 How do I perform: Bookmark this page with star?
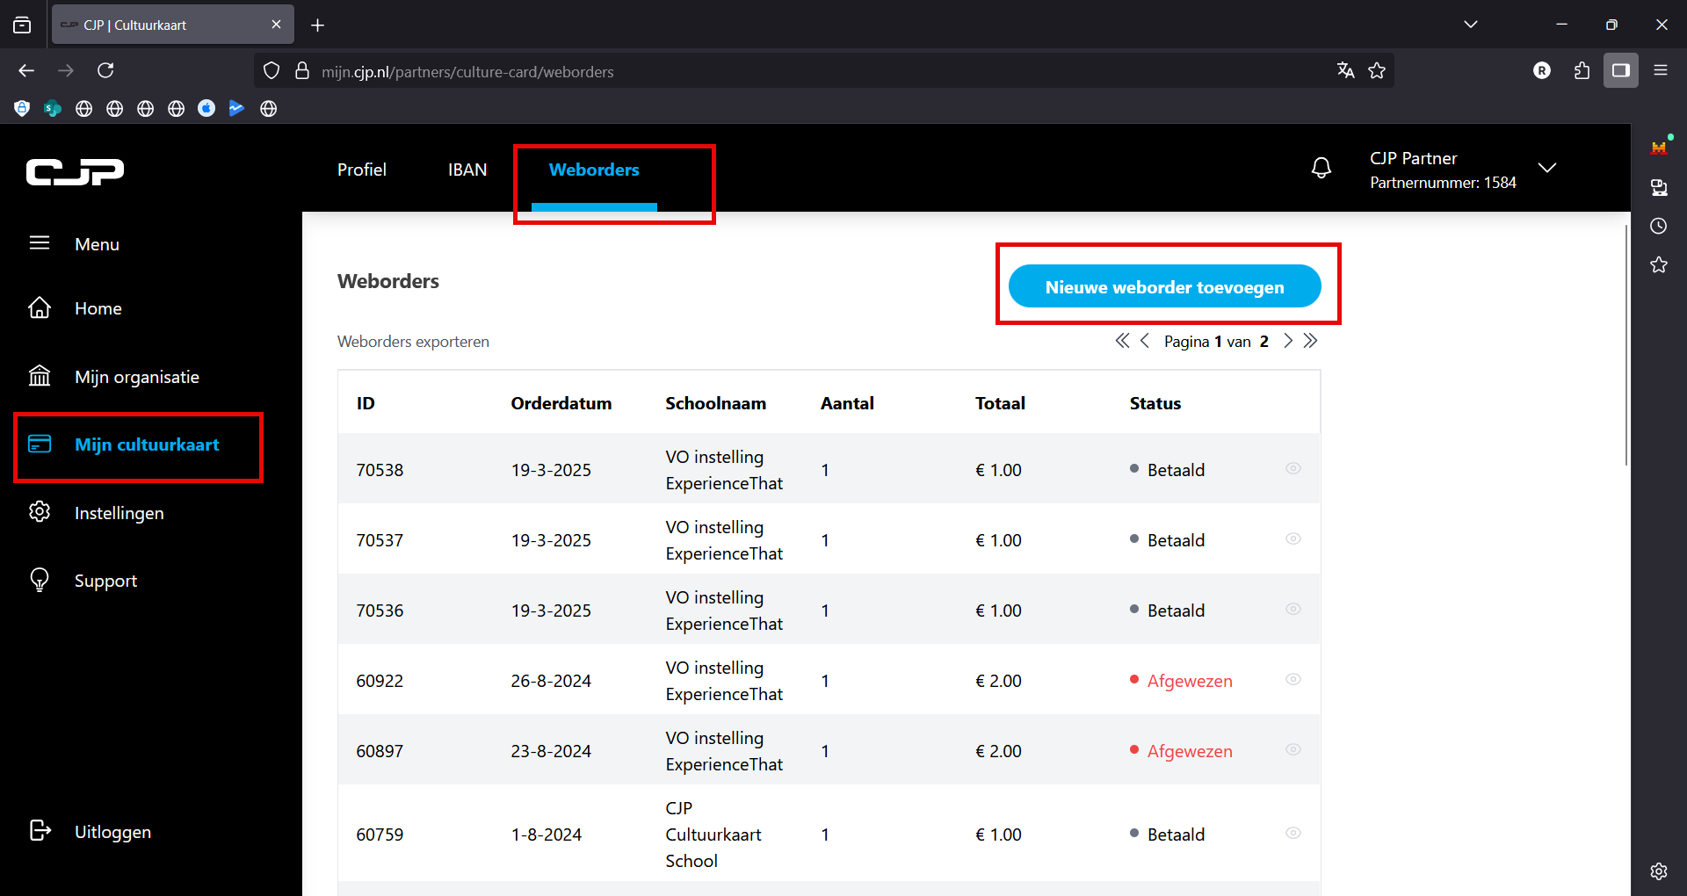[1377, 70]
